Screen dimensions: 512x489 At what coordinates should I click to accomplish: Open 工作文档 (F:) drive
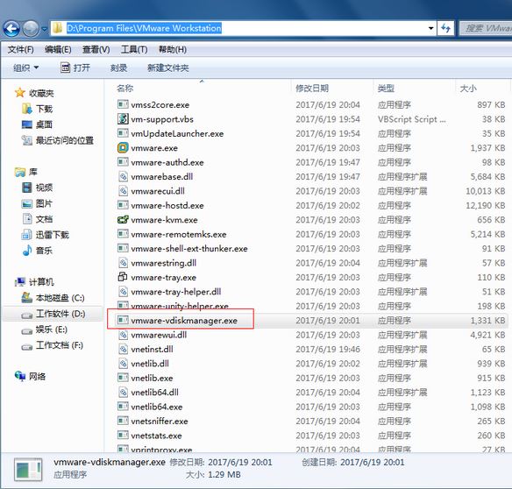point(53,345)
